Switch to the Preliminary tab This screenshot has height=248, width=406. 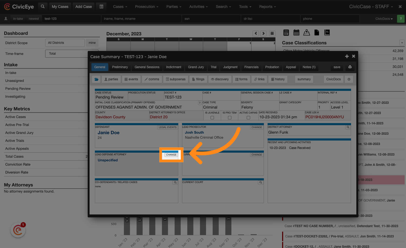click(x=120, y=67)
